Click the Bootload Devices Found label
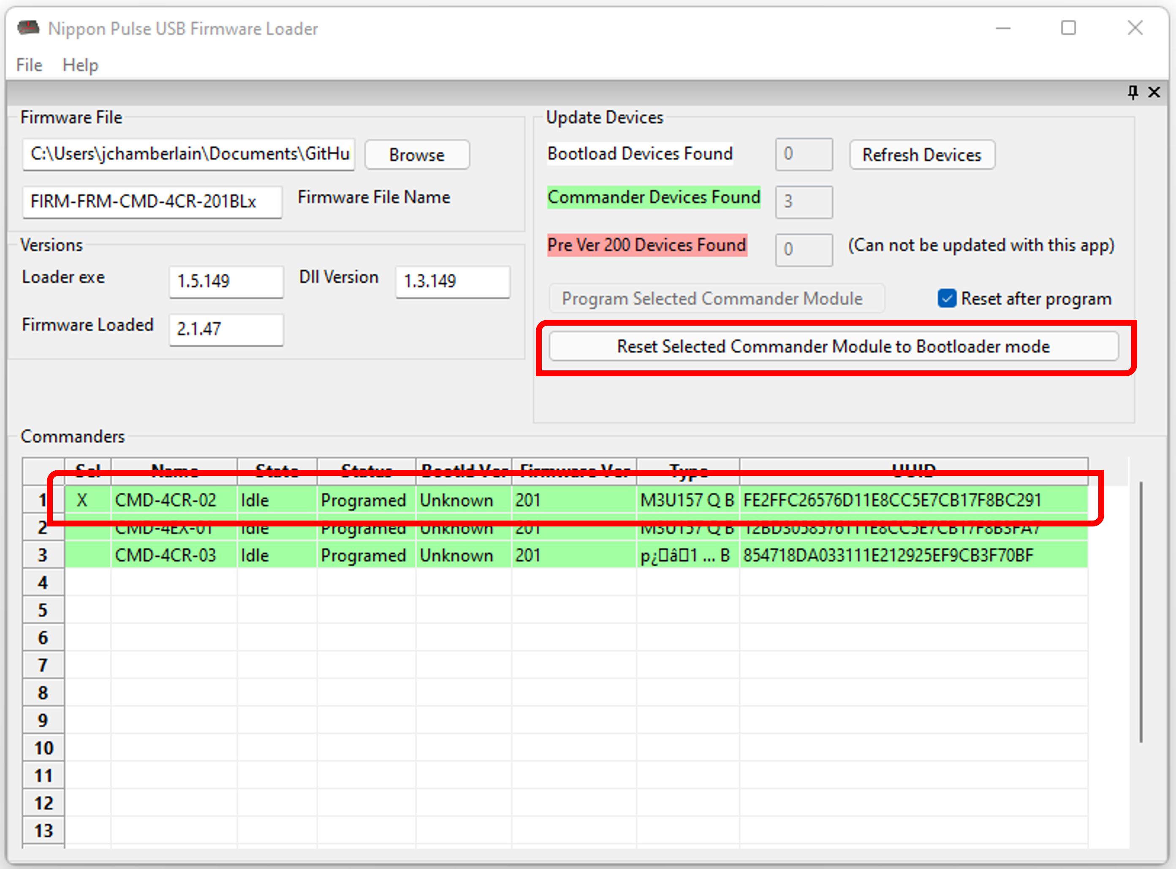This screenshot has height=869, width=1176. tap(640, 154)
